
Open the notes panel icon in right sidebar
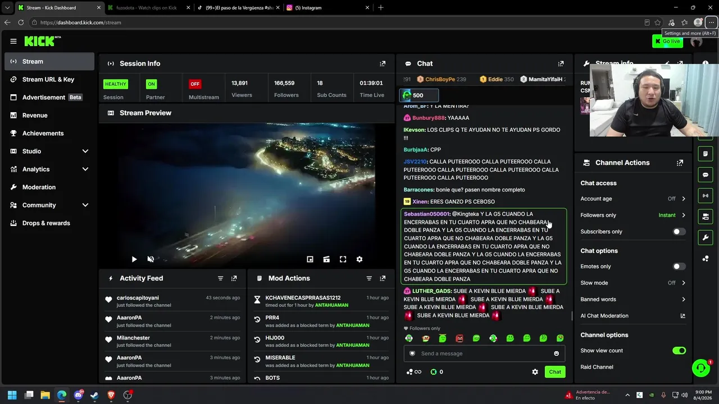click(706, 153)
